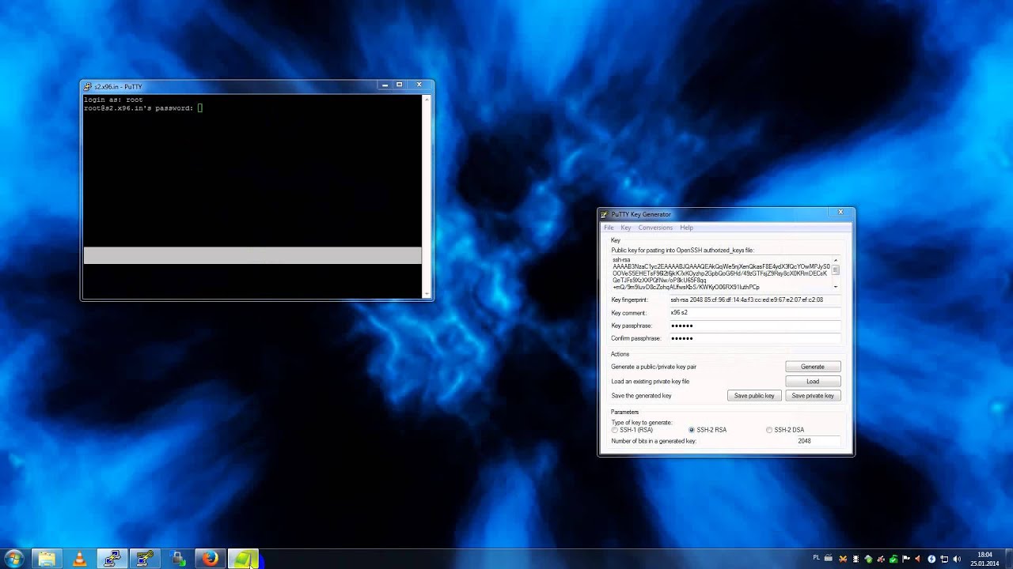Click the network connection tray icon
The height and width of the screenshot is (569, 1013).
pos(944,560)
